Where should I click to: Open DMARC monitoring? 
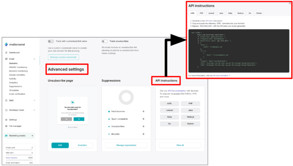coord(18,67)
